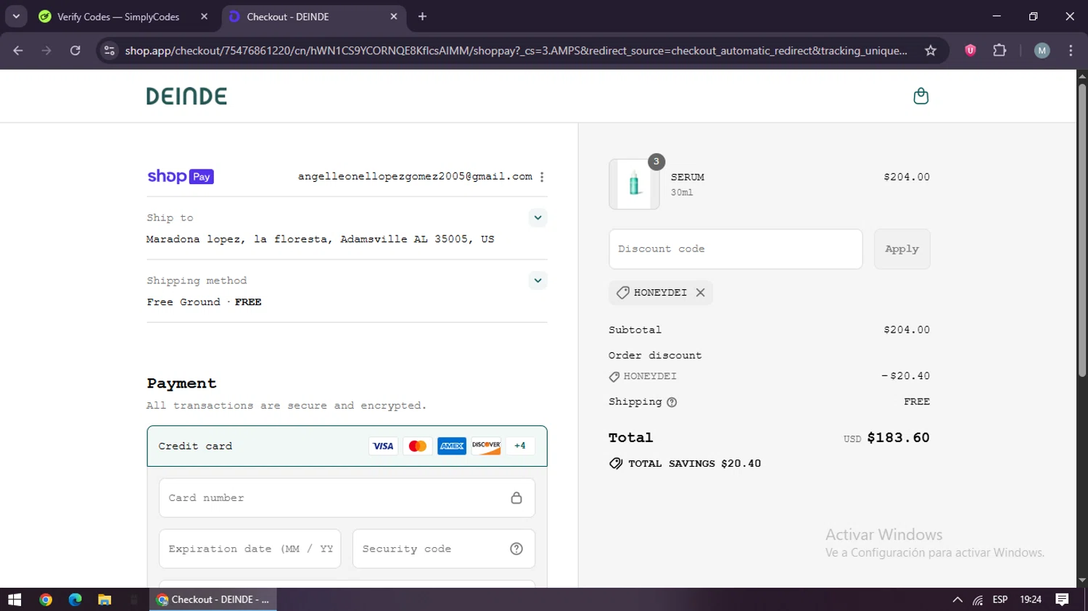This screenshot has height=611, width=1088.
Task: Focus the Expiration date field
Action: [250, 549]
